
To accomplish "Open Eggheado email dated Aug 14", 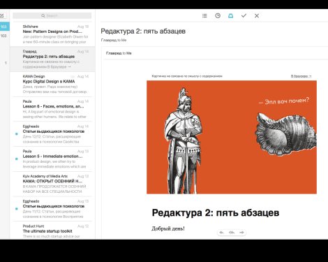I will click(x=52, y=133).
